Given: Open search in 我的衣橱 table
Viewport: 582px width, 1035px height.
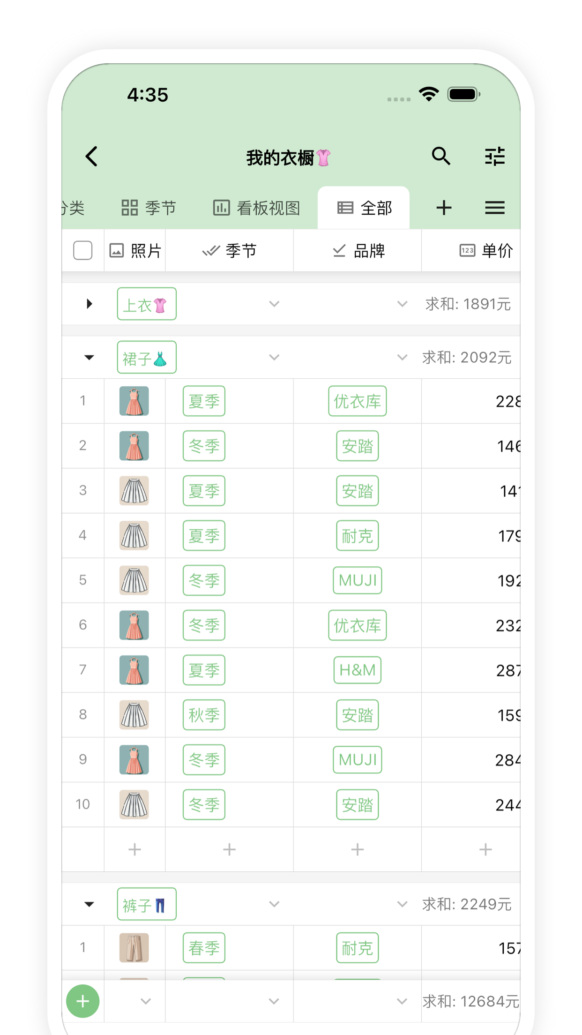Looking at the screenshot, I should [440, 157].
